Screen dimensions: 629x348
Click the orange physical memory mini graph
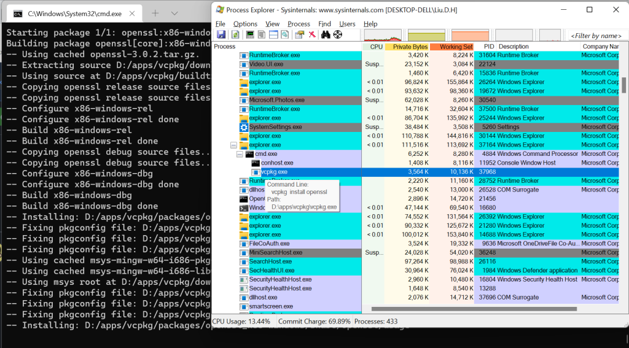pyautogui.click(x=470, y=35)
